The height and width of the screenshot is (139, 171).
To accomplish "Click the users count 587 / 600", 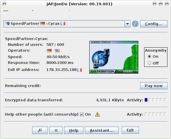I will pyautogui.click(x=55, y=44).
